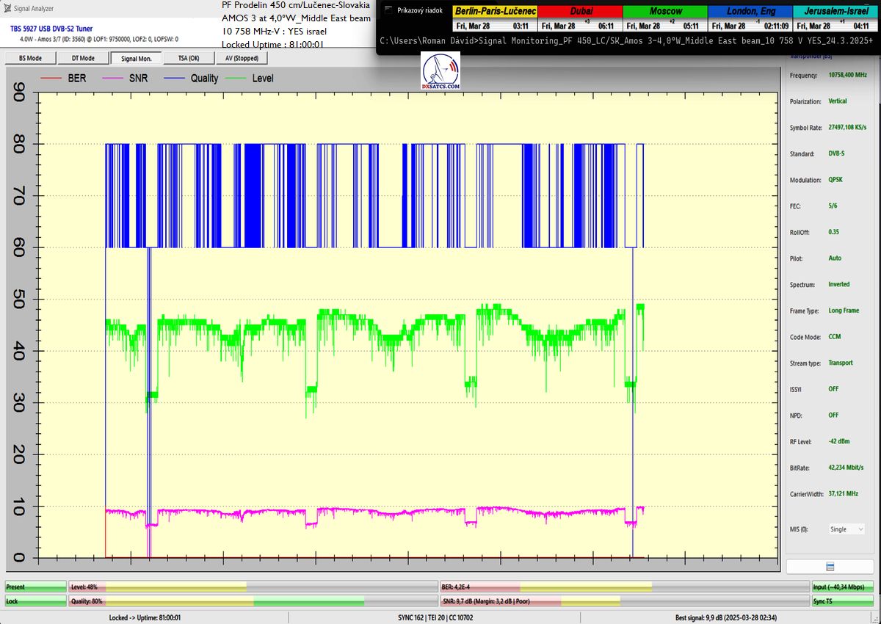Click the Signal Analyzer app icon in title bar
This screenshot has width=881, height=624.
coord(8,9)
